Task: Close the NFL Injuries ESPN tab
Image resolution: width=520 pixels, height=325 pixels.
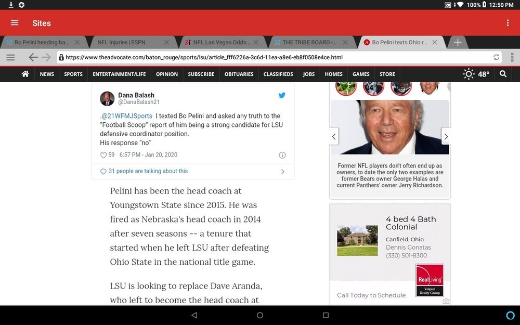Action: [x=166, y=43]
